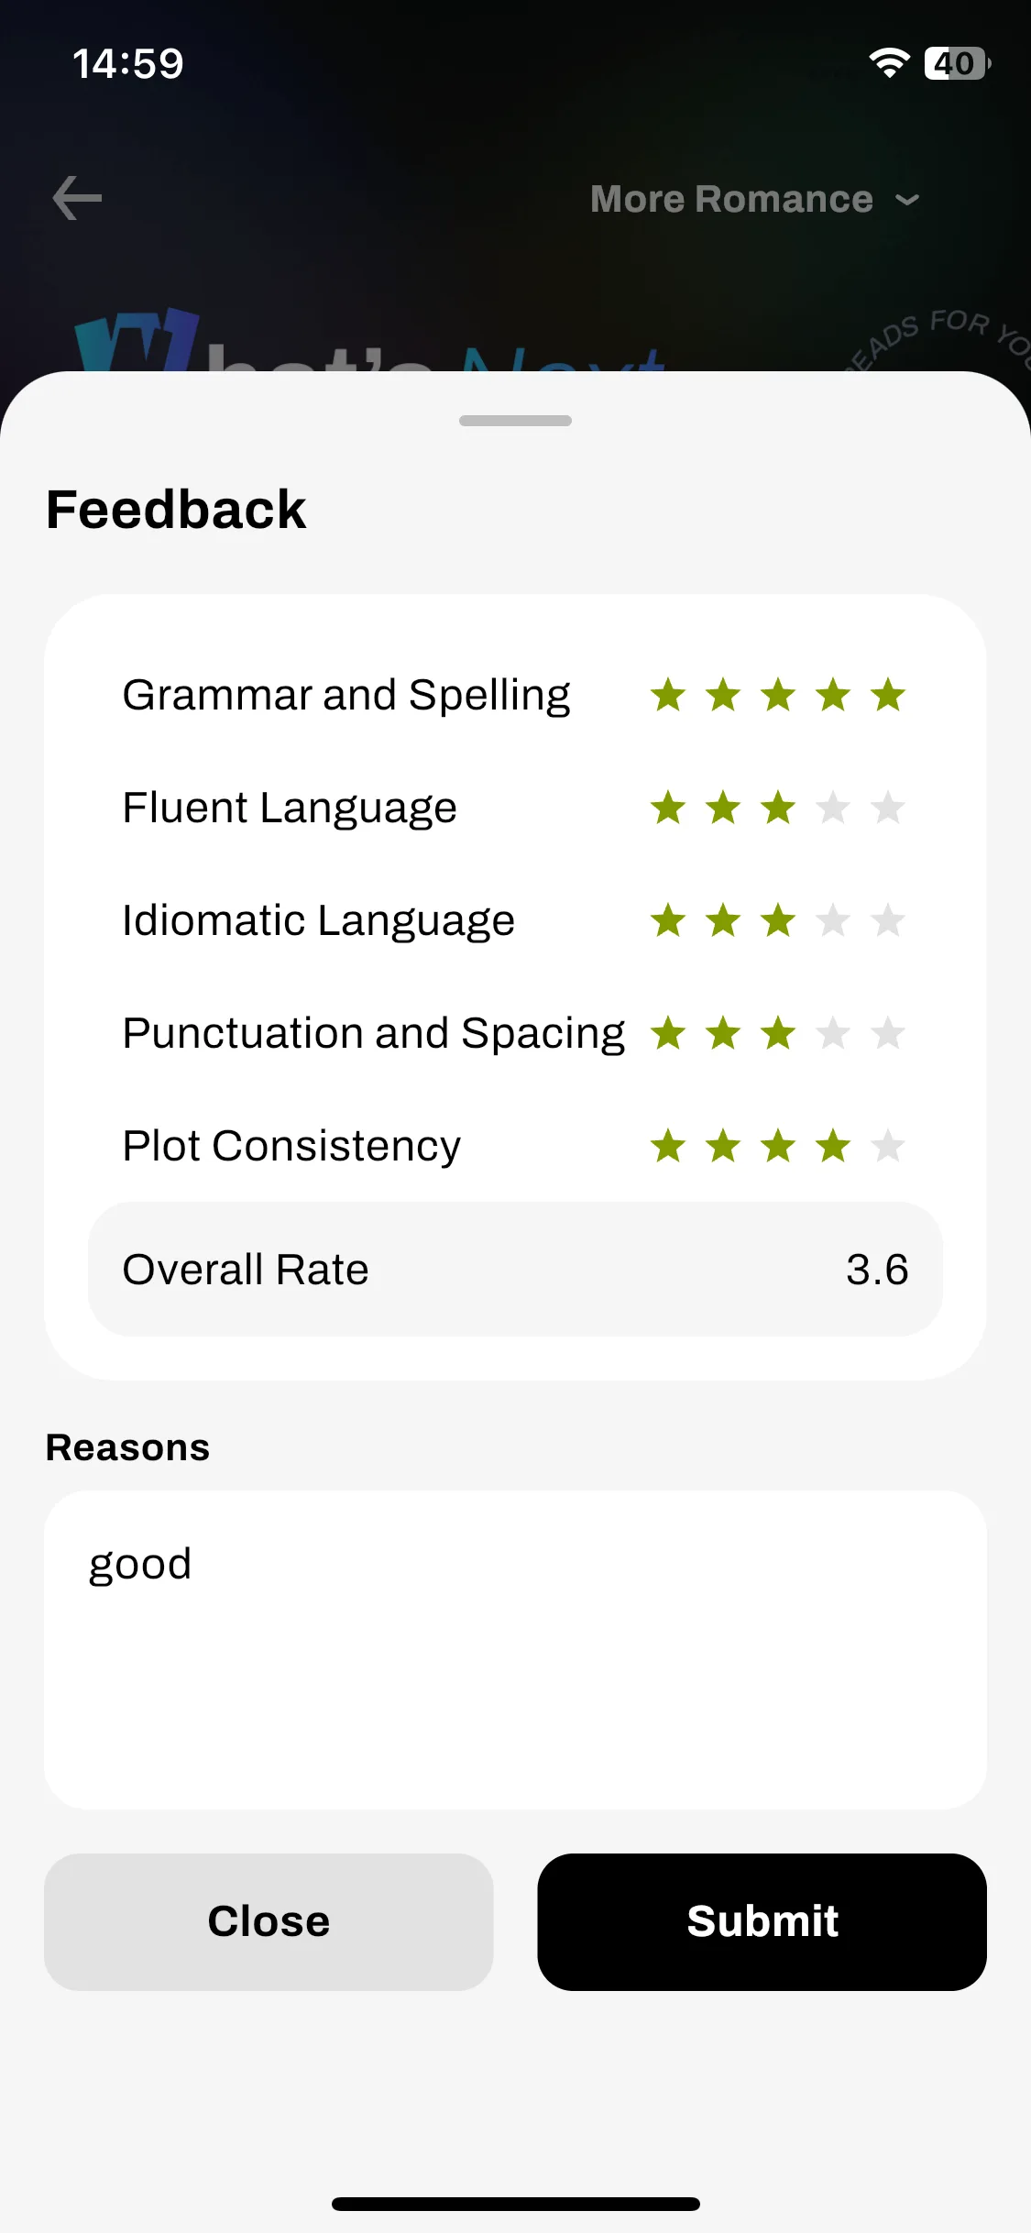Set Plot Consistency to one star
Image resolution: width=1031 pixels, height=2233 pixels.
668,1146
